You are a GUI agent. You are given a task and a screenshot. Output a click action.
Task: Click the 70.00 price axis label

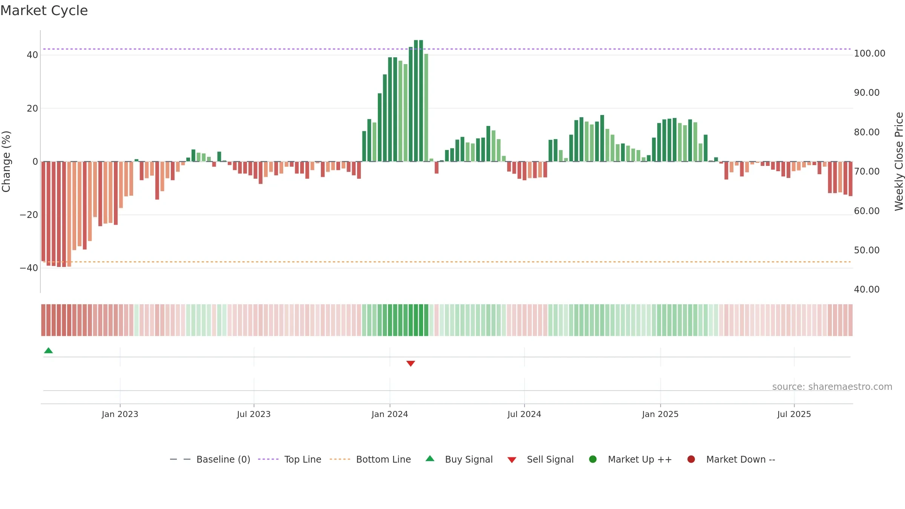point(867,172)
